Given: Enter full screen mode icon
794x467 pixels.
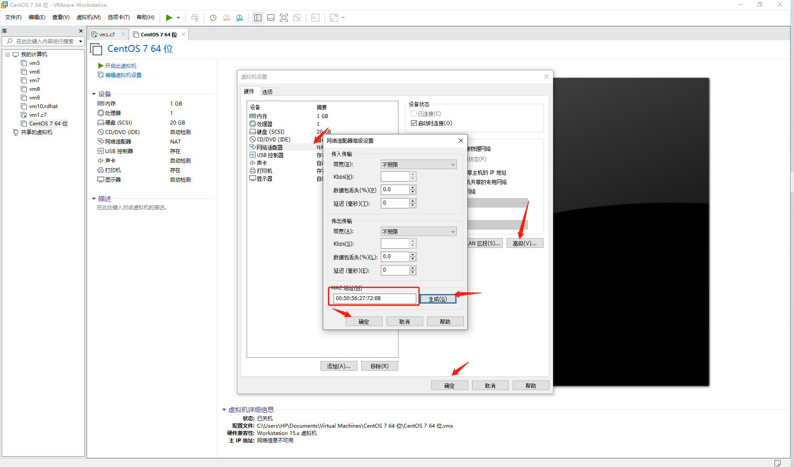Looking at the screenshot, I should point(284,18).
